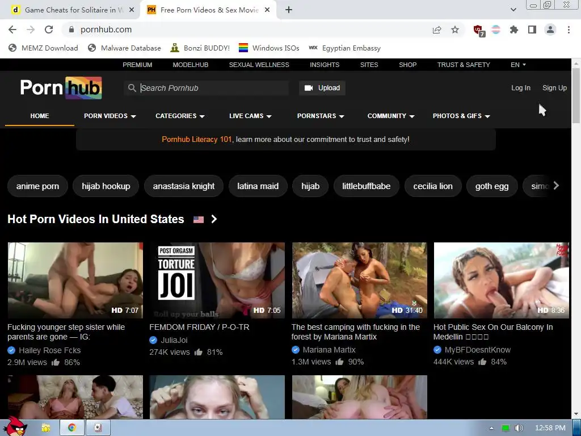Click the scrollbar down arrow
The width and height of the screenshot is (581, 436).
coord(576,414)
